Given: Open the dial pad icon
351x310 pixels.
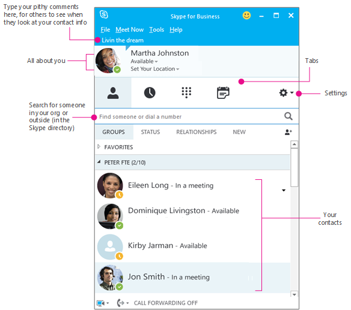Looking at the screenshot, I should coord(186,92).
